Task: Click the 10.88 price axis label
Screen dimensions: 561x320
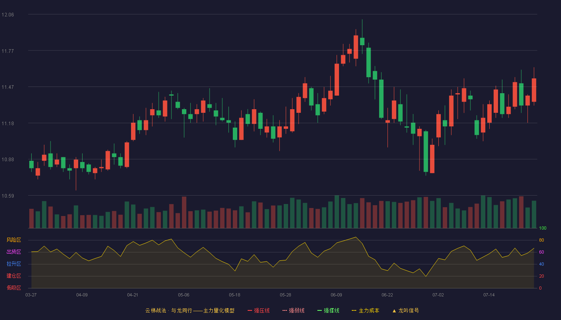Action: 8,160
